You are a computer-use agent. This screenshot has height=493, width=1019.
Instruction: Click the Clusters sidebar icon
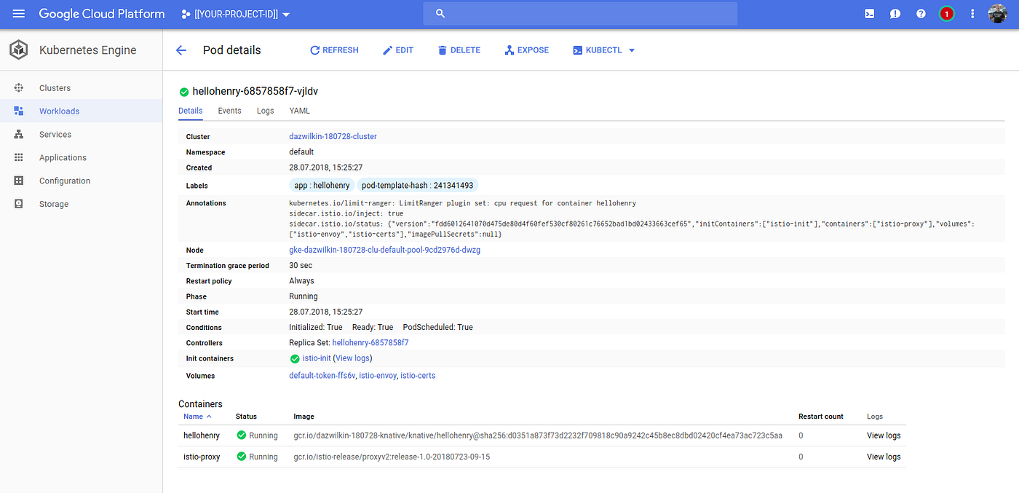coord(19,88)
